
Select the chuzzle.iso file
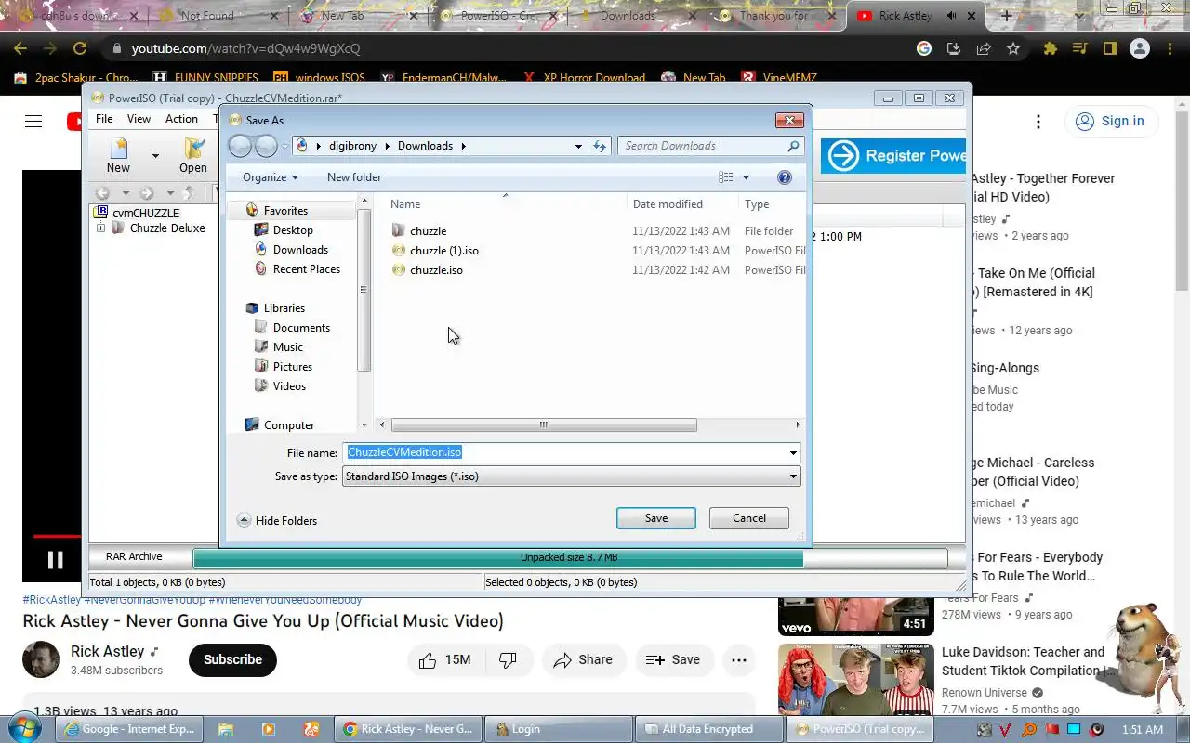[435, 270]
